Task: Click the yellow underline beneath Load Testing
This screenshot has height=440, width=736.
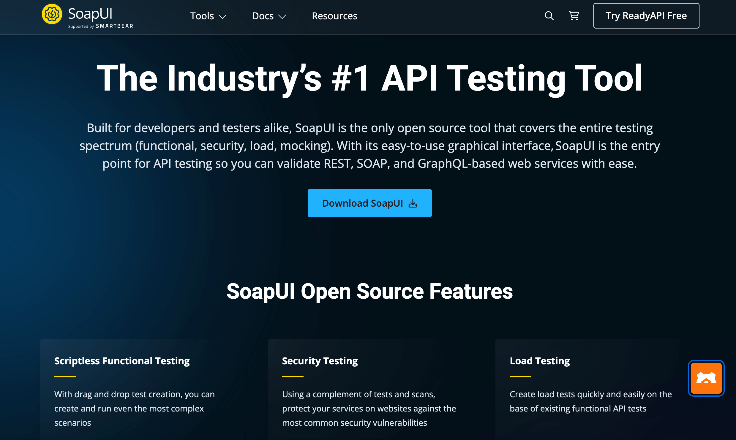Action: [520, 376]
